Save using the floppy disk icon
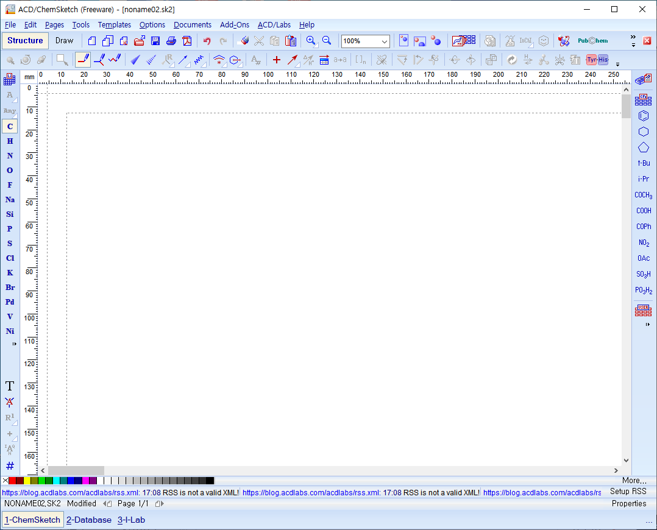Image resolution: width=657 pixels, height=530 pixels. click(155, 41)
